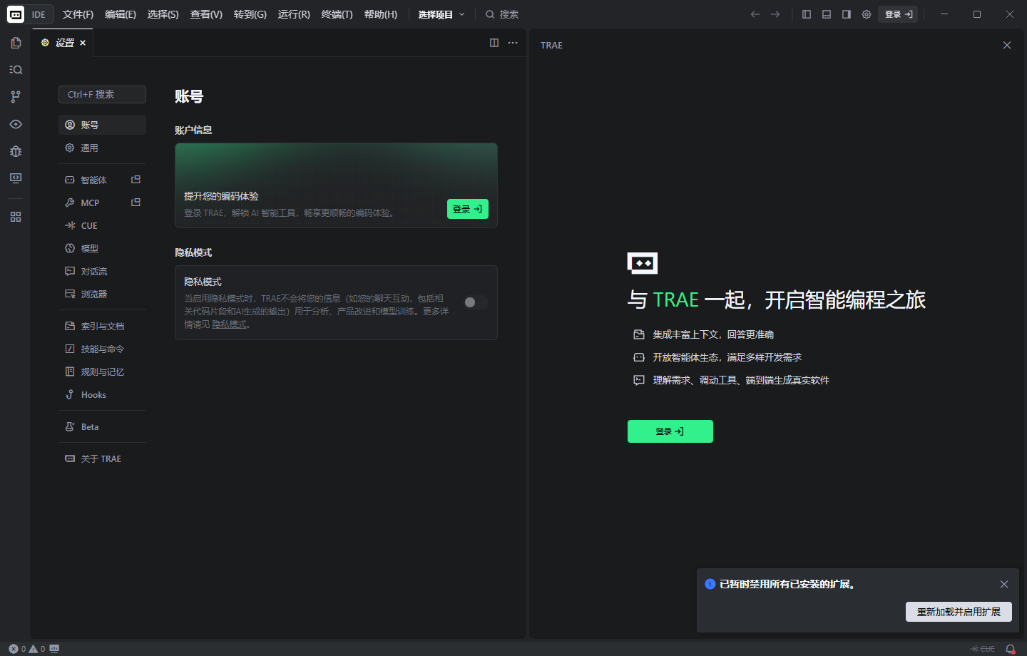Open the Run and Debug bug icon
Viewport: 1027px width, 656px height.
coord(16,151)
